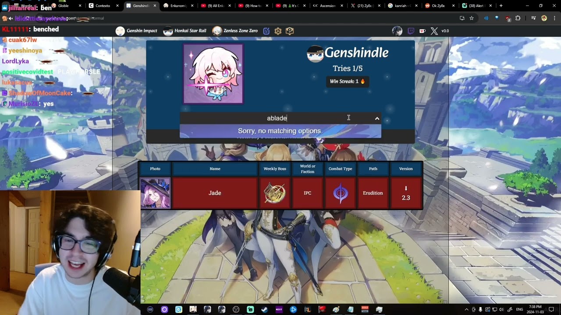Screen dimensions: 561x315
Task: Open Steam from the taskbar
Action: [x=265, y=310]
